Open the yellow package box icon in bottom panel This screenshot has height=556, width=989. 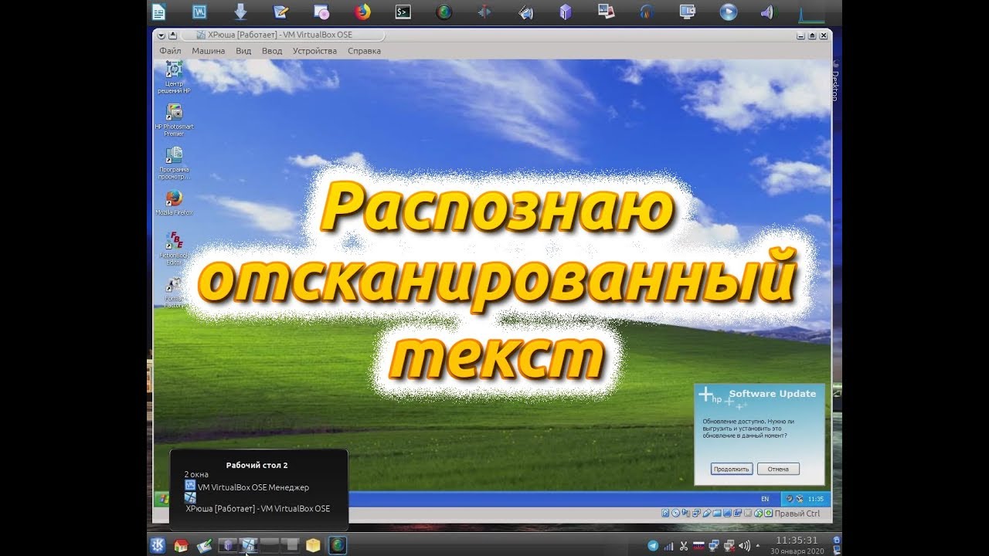[x=312, y=545]
